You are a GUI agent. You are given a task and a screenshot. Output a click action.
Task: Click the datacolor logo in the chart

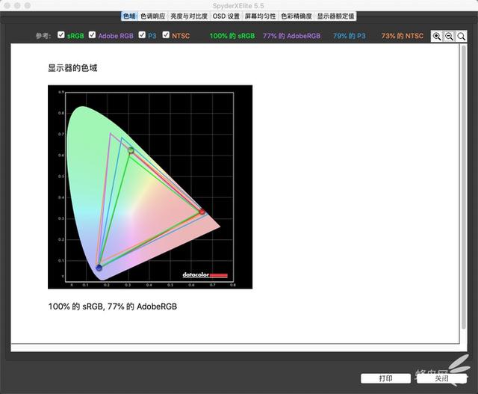tap(205, 275)
